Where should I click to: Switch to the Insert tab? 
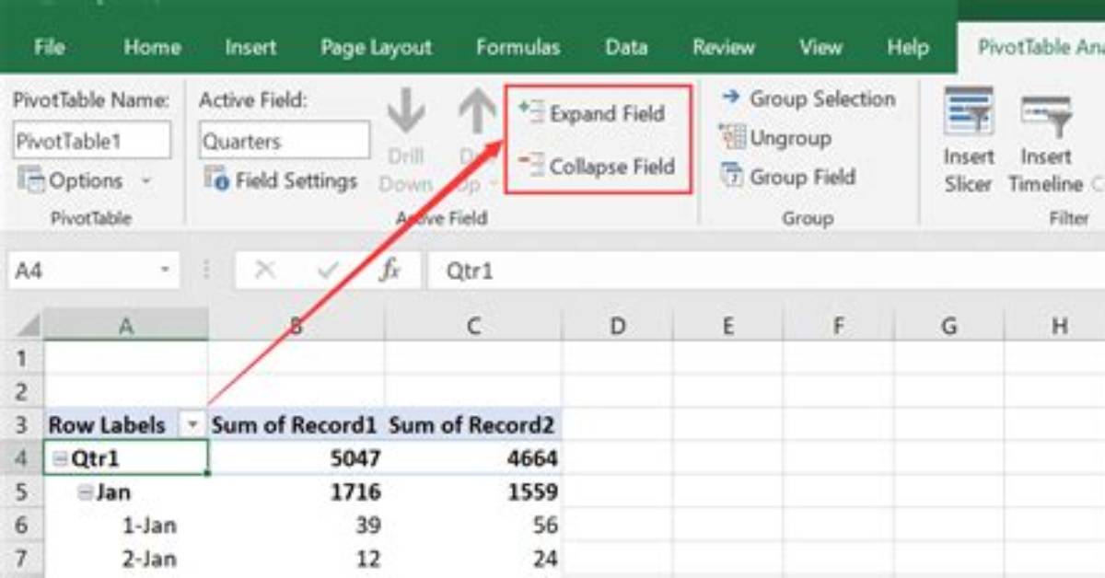[250, 47]
